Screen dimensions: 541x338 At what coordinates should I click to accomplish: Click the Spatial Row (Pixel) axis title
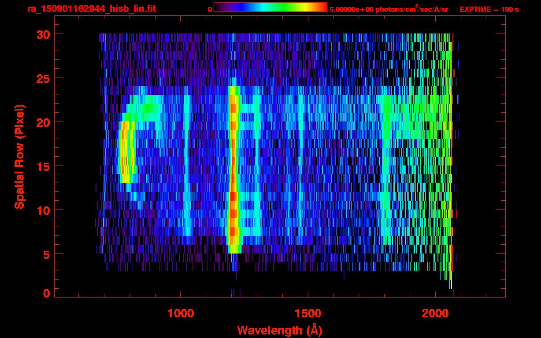(x=19, y=156)
